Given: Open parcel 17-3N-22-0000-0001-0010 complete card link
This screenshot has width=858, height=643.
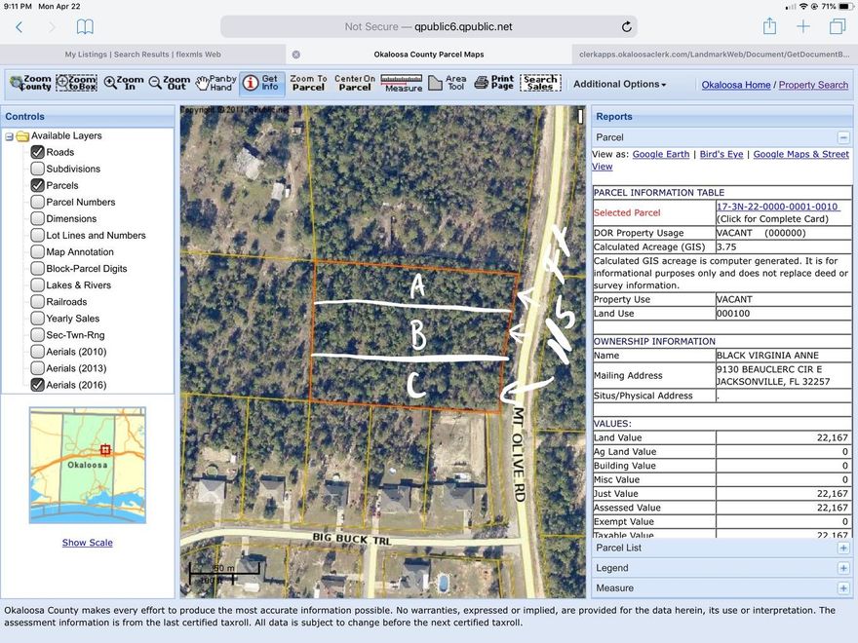Looking at the screenshot, I should point(777,207).
